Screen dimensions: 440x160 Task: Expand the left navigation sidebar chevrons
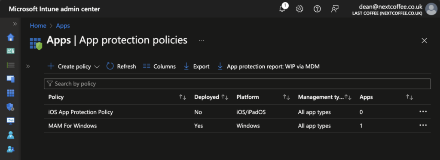(15, 24)
